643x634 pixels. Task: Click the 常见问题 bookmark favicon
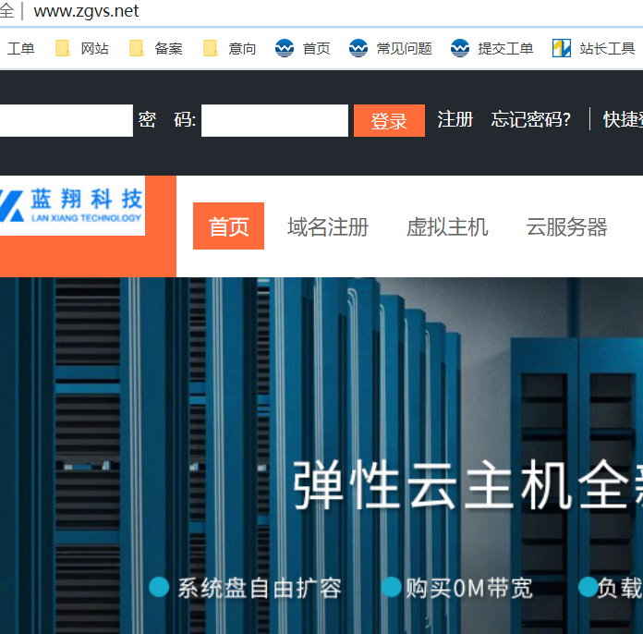358,48
